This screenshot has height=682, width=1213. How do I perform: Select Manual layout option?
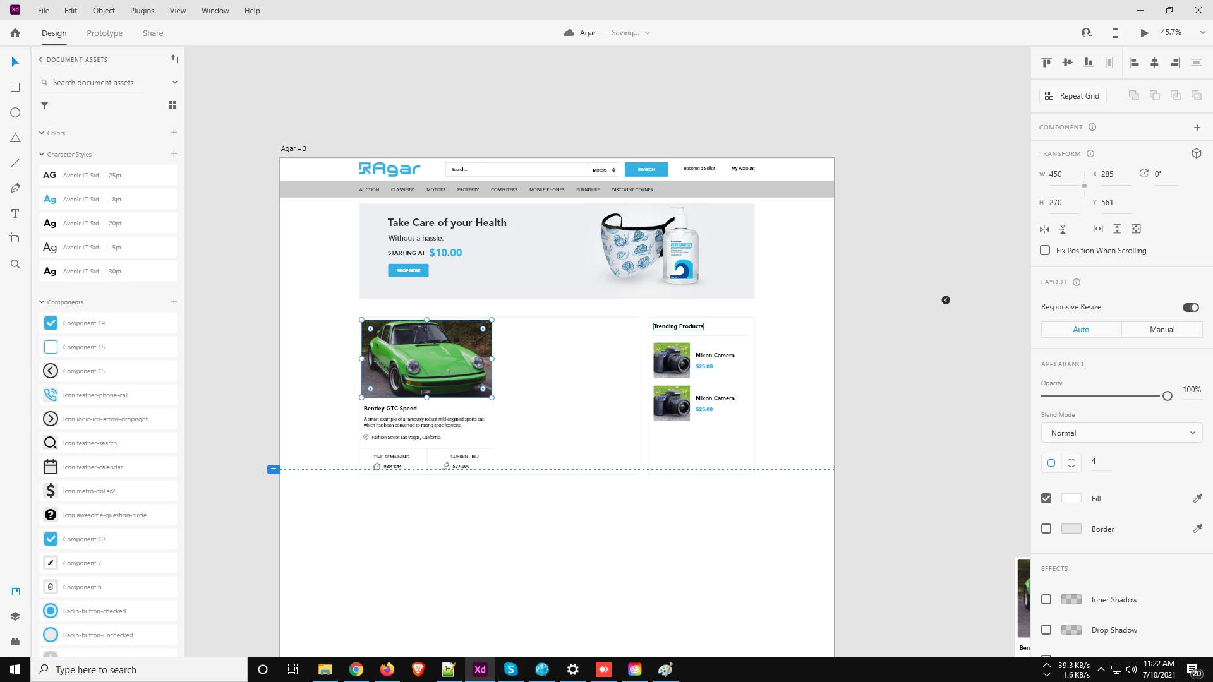click(1162, 330)
